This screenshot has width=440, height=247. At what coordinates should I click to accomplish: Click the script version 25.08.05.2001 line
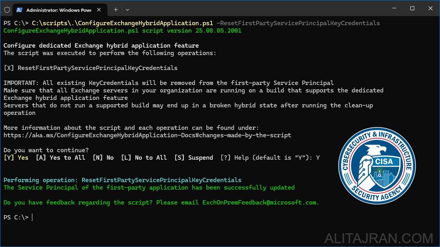point(122,31)
